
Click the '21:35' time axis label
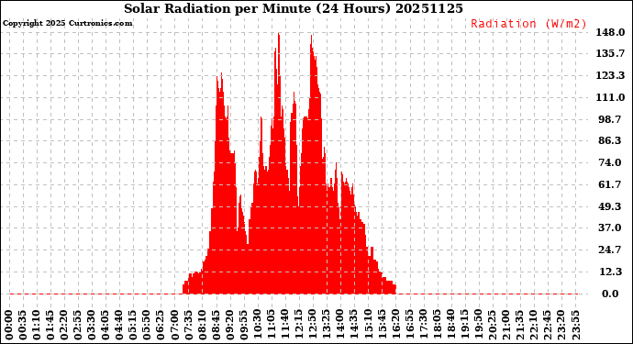click(520, 326)
